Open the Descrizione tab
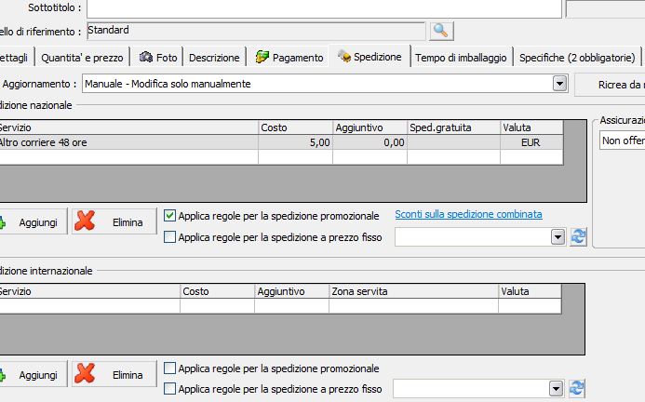The height and width of the screenshot is (402, 645). [x=214, y=58]
